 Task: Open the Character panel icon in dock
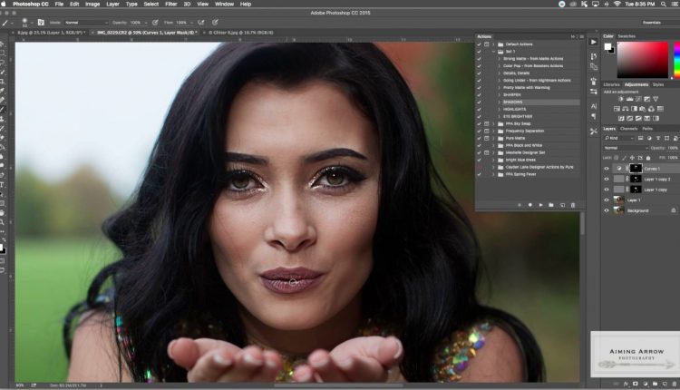(x=593, y=106)
